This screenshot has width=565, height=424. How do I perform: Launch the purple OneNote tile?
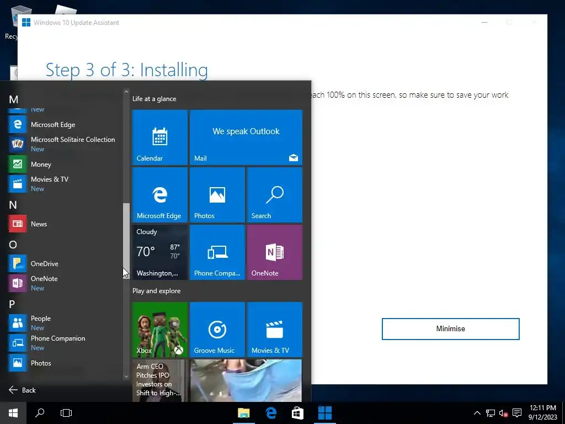coord(275,252)
